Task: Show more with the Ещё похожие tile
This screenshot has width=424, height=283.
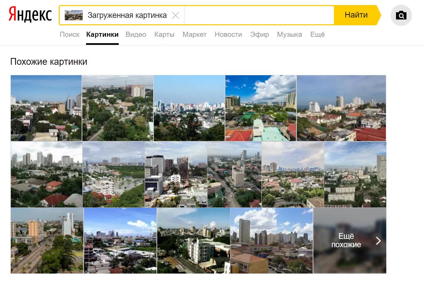Action: coord(350,240)
